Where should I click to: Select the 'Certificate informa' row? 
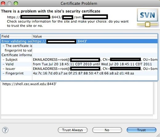pyautogui.click(x=79, y=55)
